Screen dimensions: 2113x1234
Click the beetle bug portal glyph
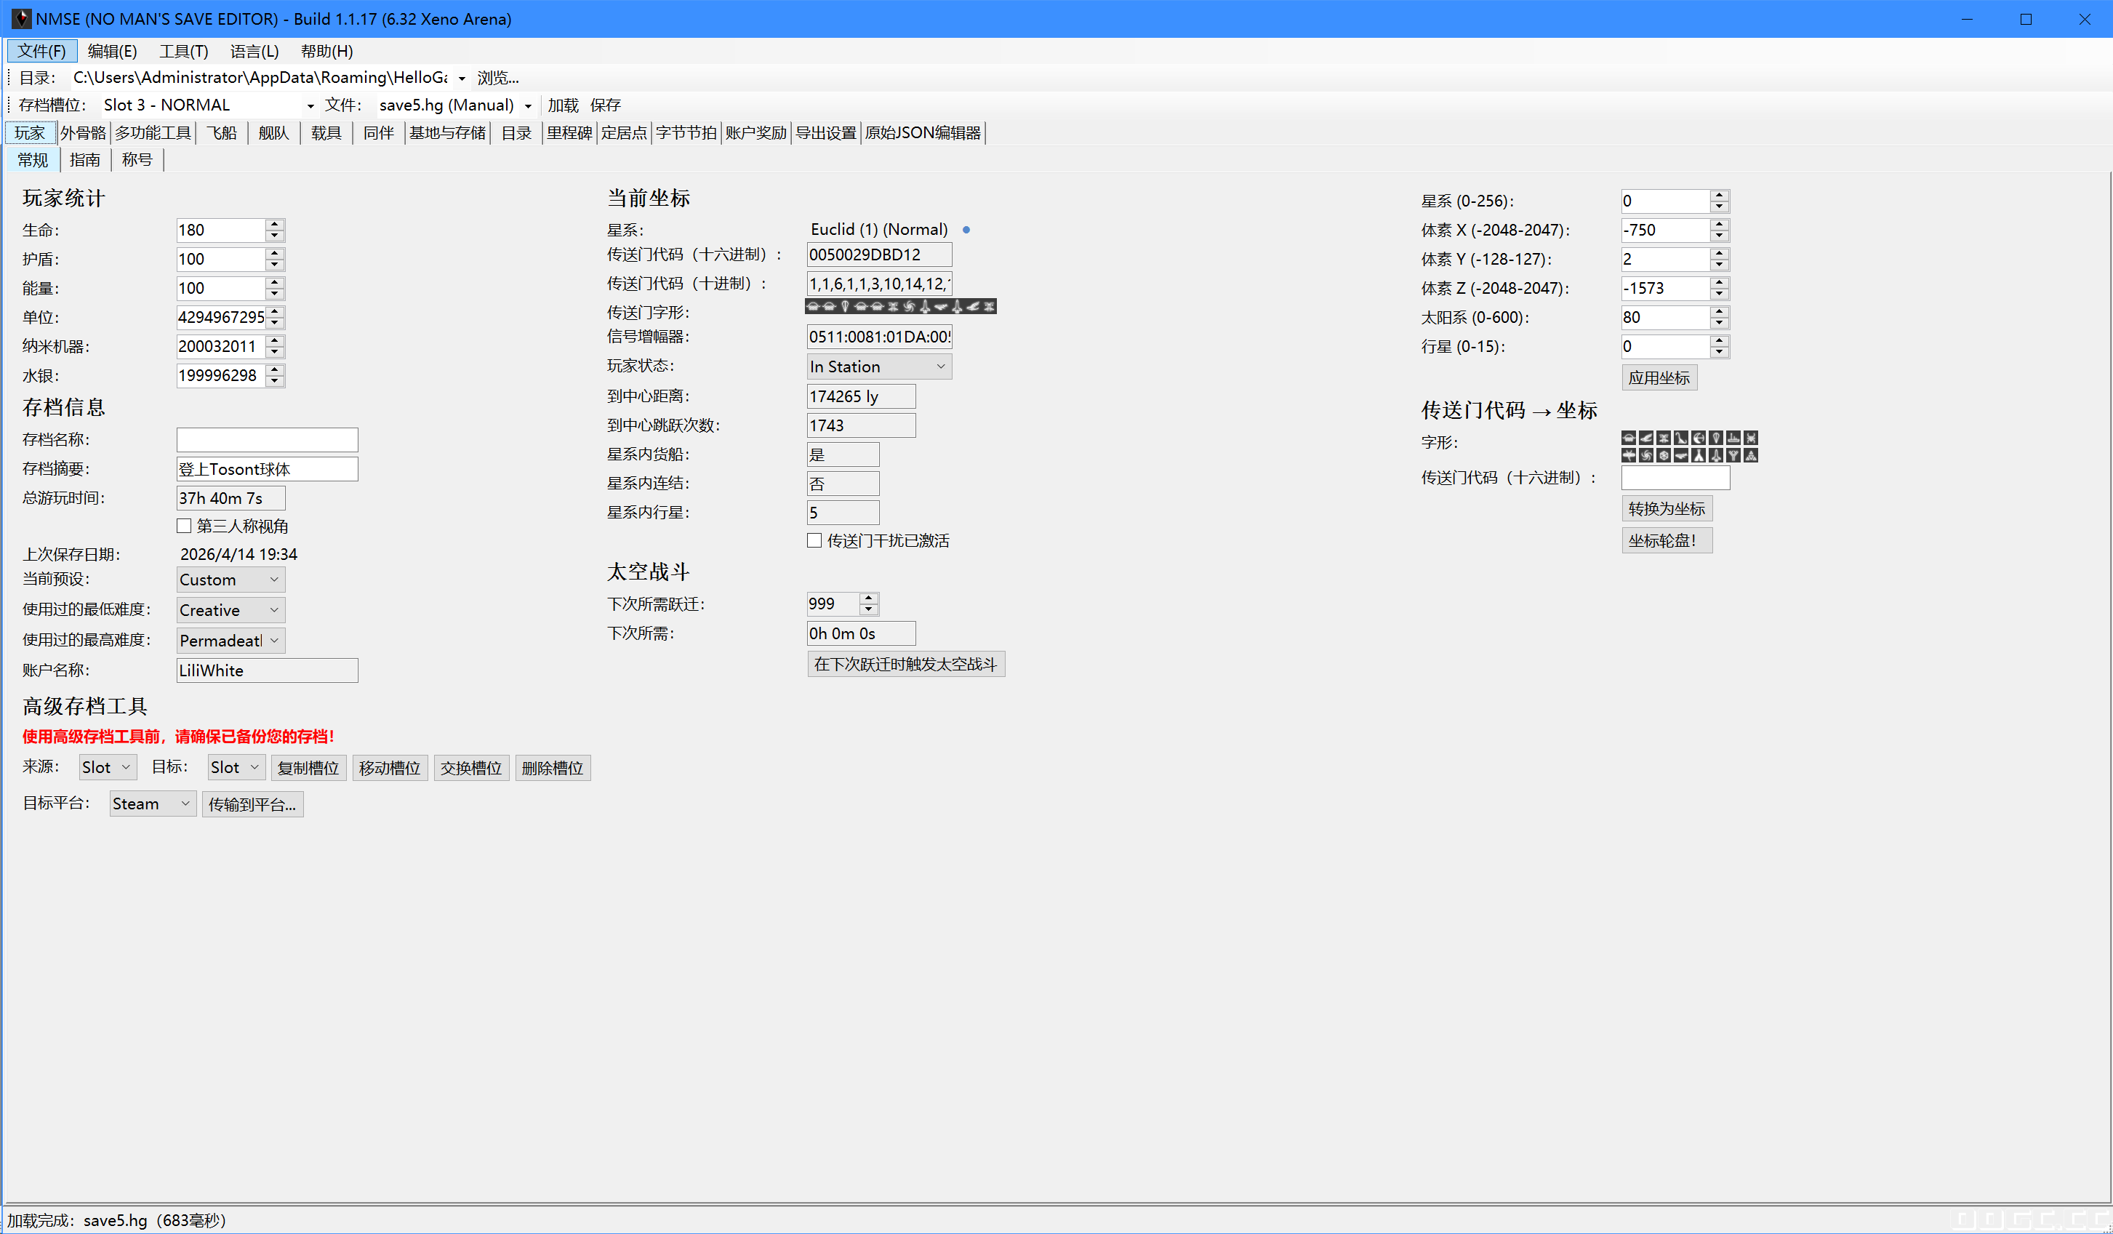point(1751,438)
